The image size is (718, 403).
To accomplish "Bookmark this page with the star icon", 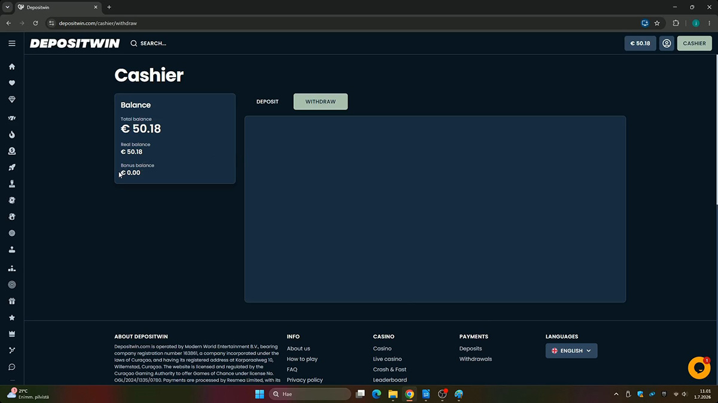I will [x=657, y=23].
